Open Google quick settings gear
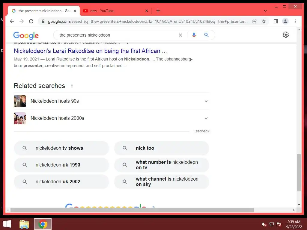Viewport: 307px width, 230px height. pyautogui.click(x=286, y=35)
